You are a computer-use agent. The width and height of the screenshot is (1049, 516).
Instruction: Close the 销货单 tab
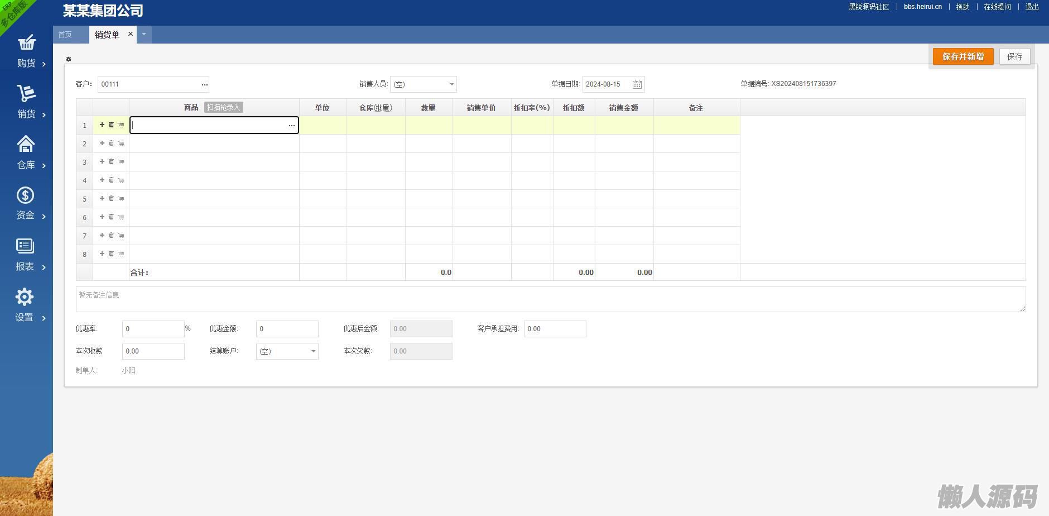pos(131,34)
